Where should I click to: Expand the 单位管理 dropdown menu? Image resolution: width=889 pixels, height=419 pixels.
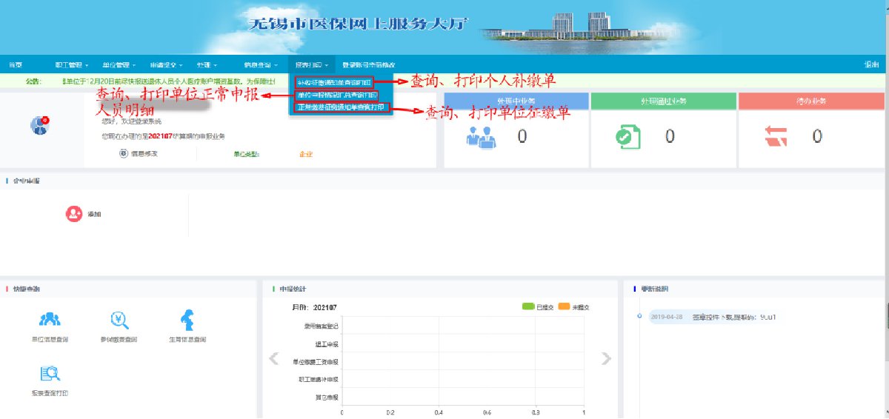pos(119,65)
